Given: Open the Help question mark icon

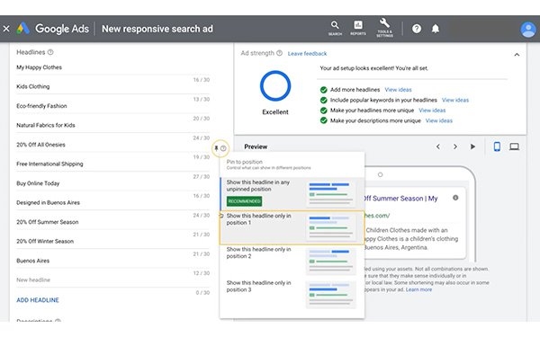Looking at the screenshot, I should 417,29.
